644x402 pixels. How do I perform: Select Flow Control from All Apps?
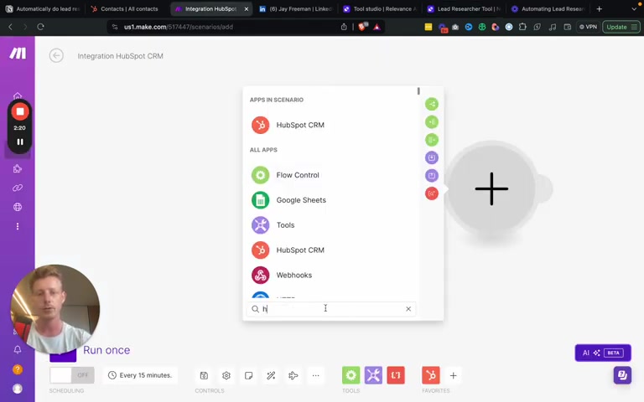(x=331, y=175)
